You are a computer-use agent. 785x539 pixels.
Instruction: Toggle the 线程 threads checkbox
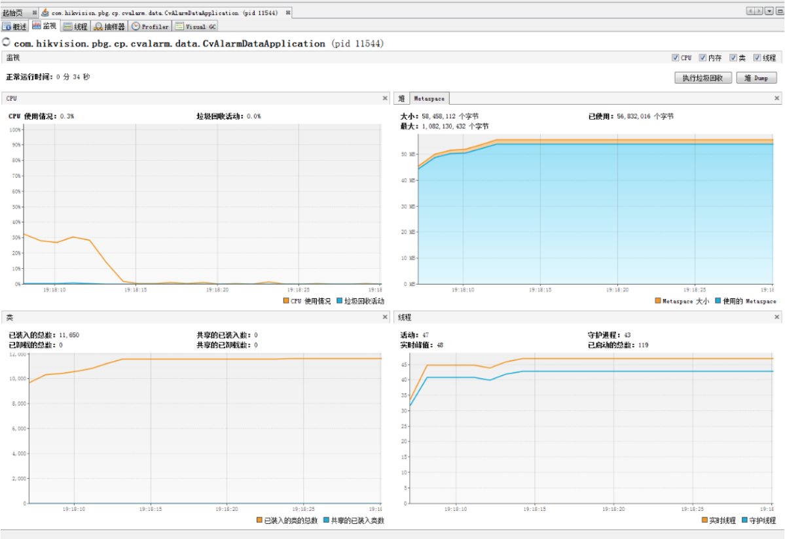757,58
